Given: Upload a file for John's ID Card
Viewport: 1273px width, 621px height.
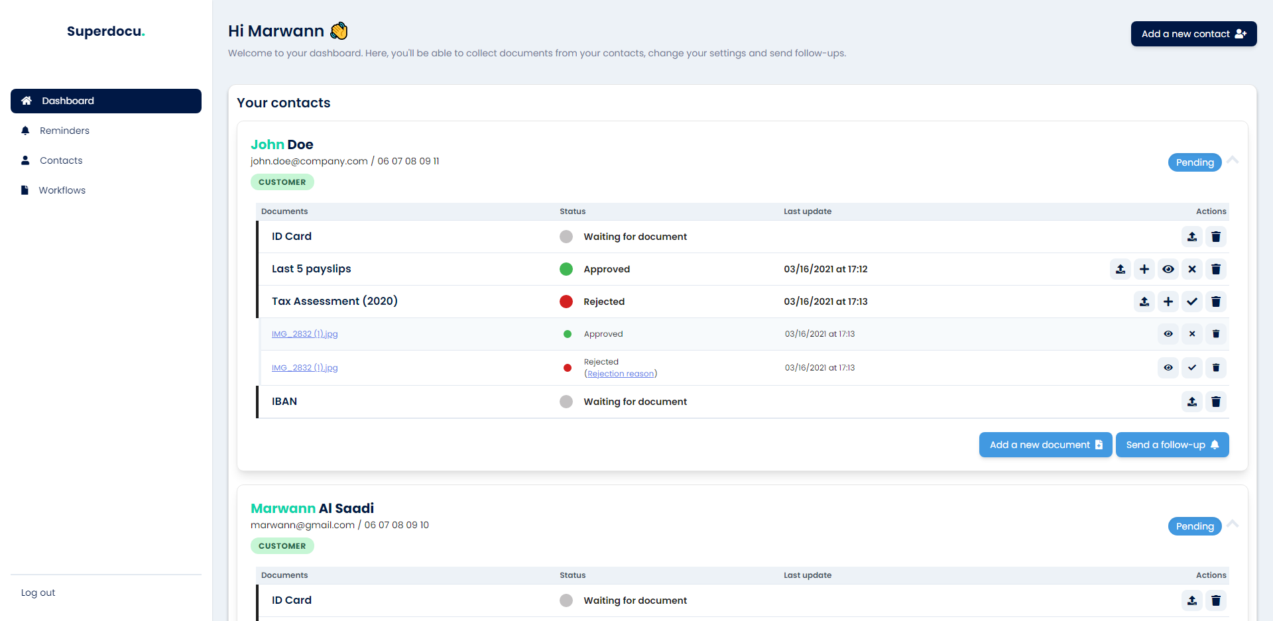Looking at the screenshot, I should 1192,237.
